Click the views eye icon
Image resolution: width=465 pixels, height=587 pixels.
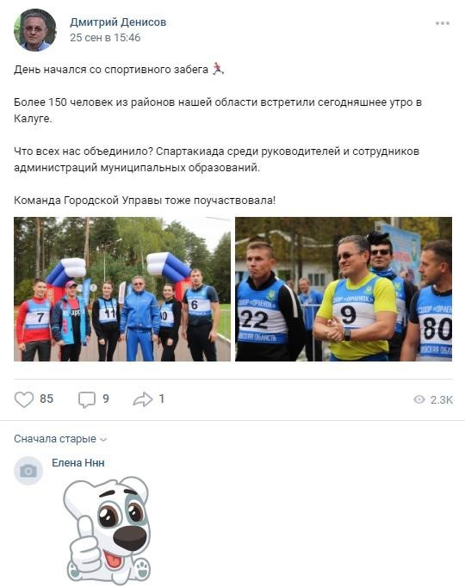point(419,399)
